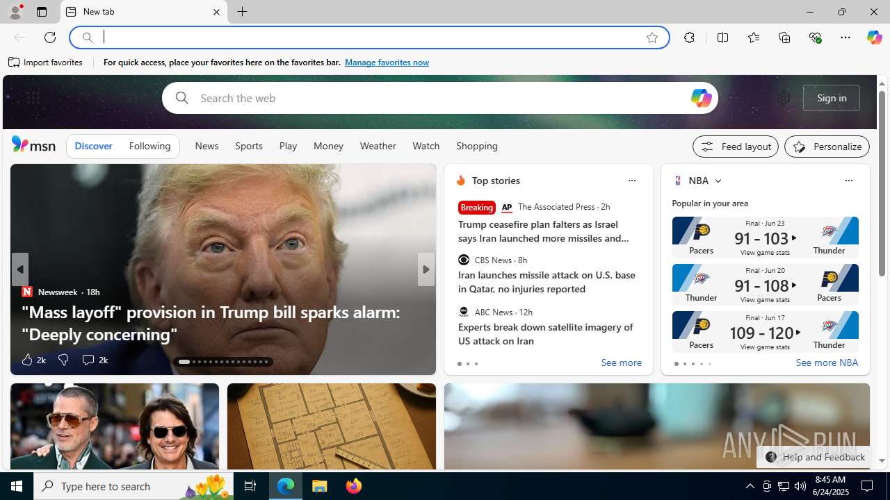The width and height of the screenshot is (890, 500).
Task: Open Browser essentials icon
Action: (x=815, y=37)
